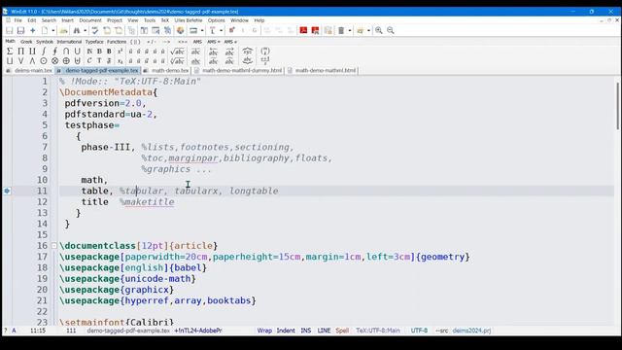Toggle Spell checking in status bar

[342, 331]
